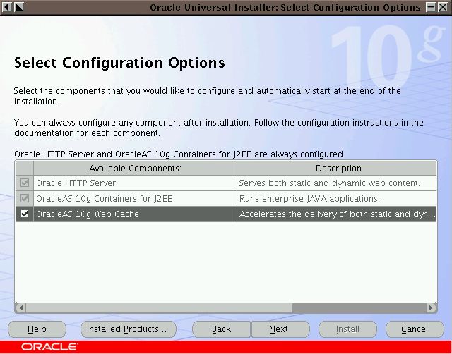Click the horizontal scrollbar thumb
Viewport: 452px width, 354px height.
coord(159,307)
